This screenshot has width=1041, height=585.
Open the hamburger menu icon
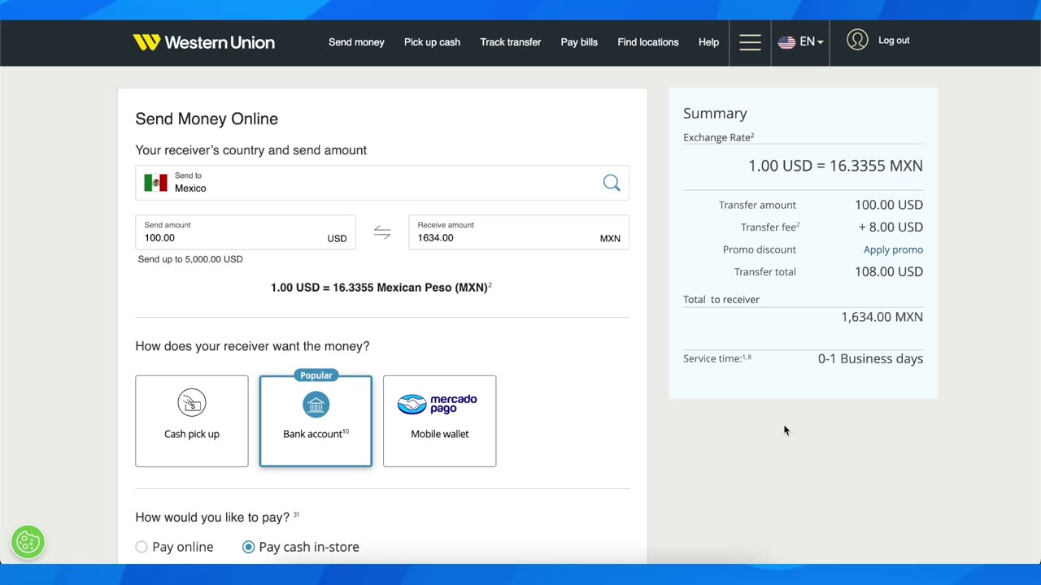pos(750,42)
